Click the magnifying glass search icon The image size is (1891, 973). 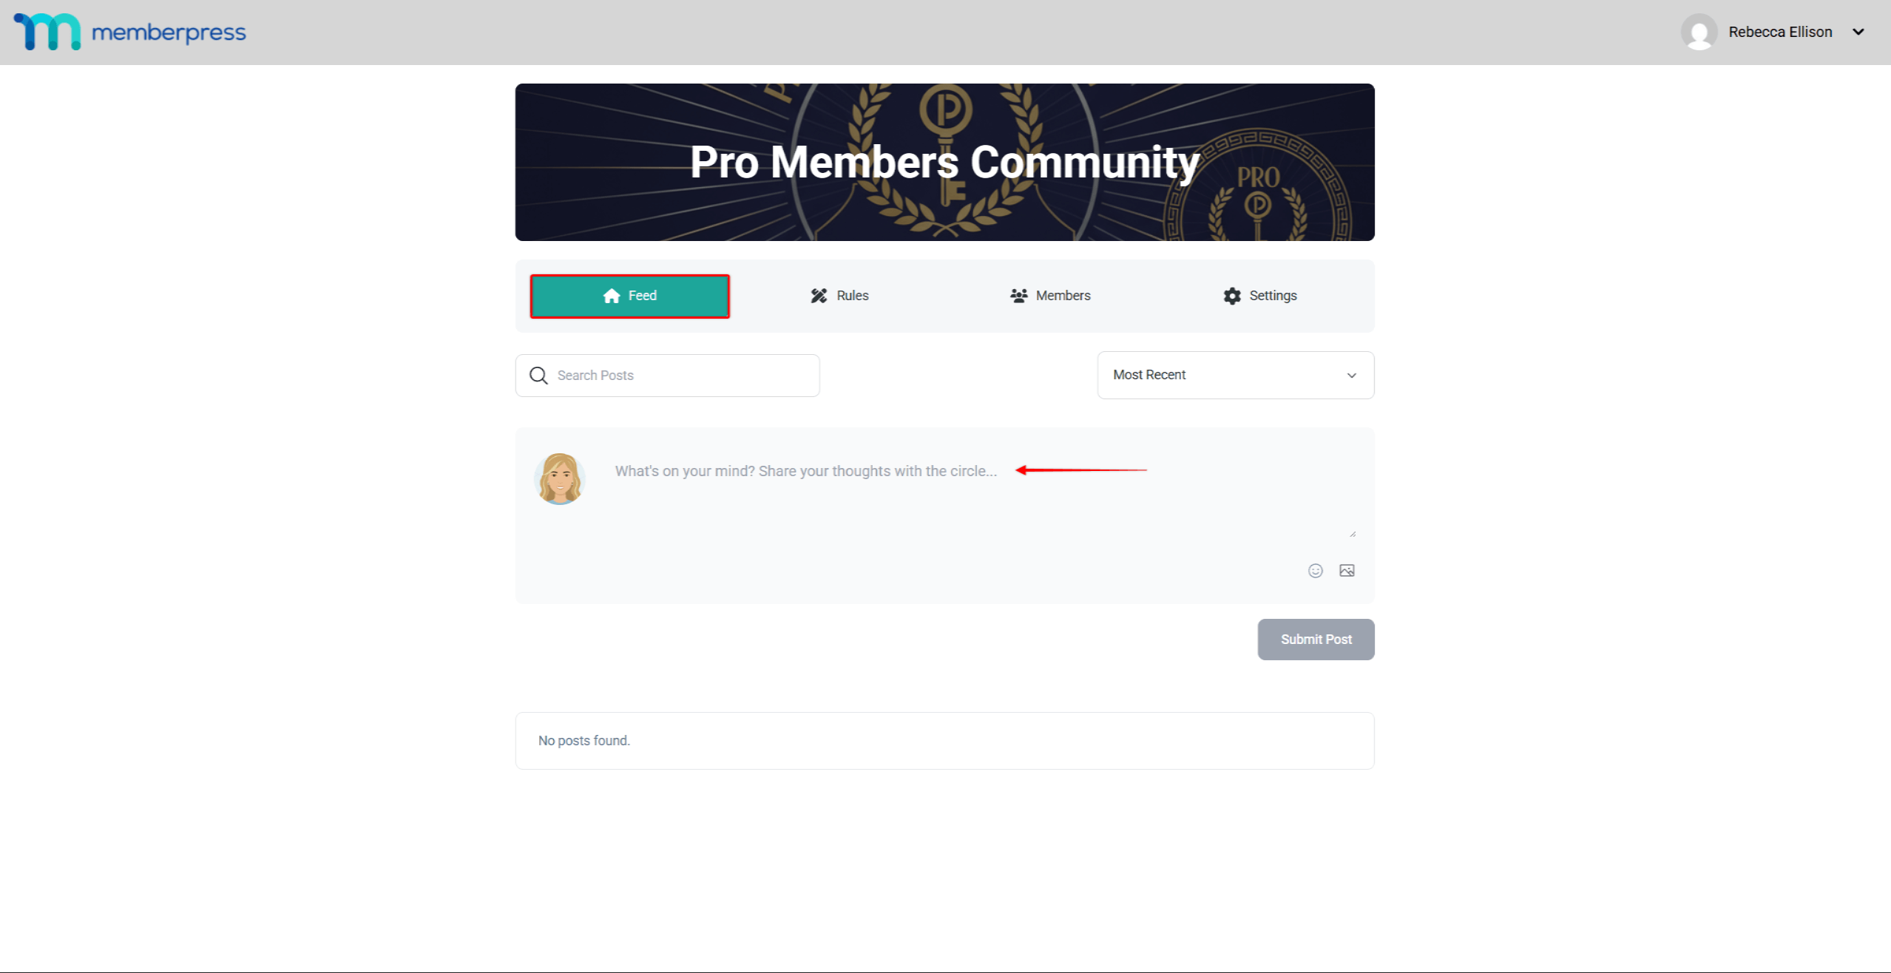click(x=538, y=376)
